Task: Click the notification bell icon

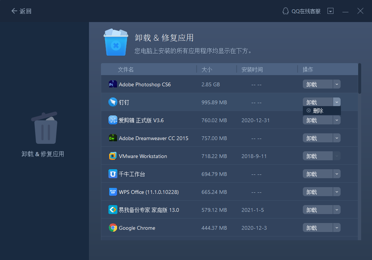Action: [x=285, y=11]
